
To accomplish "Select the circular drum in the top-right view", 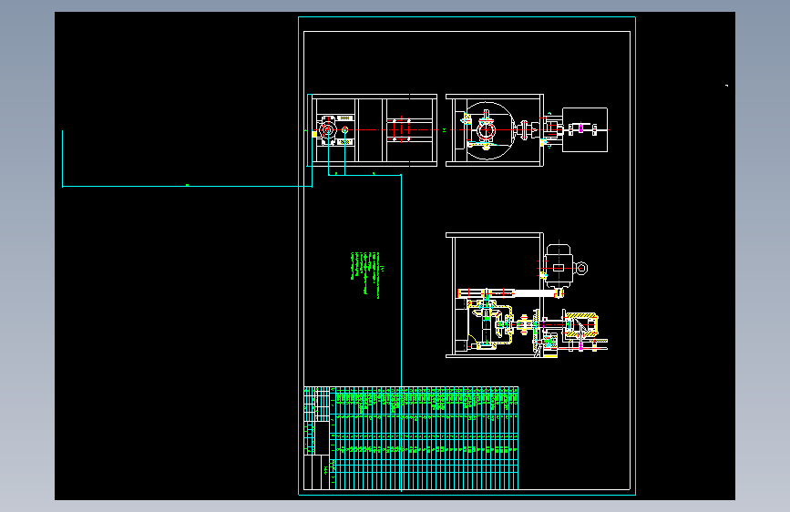I will tap(487, 131).
